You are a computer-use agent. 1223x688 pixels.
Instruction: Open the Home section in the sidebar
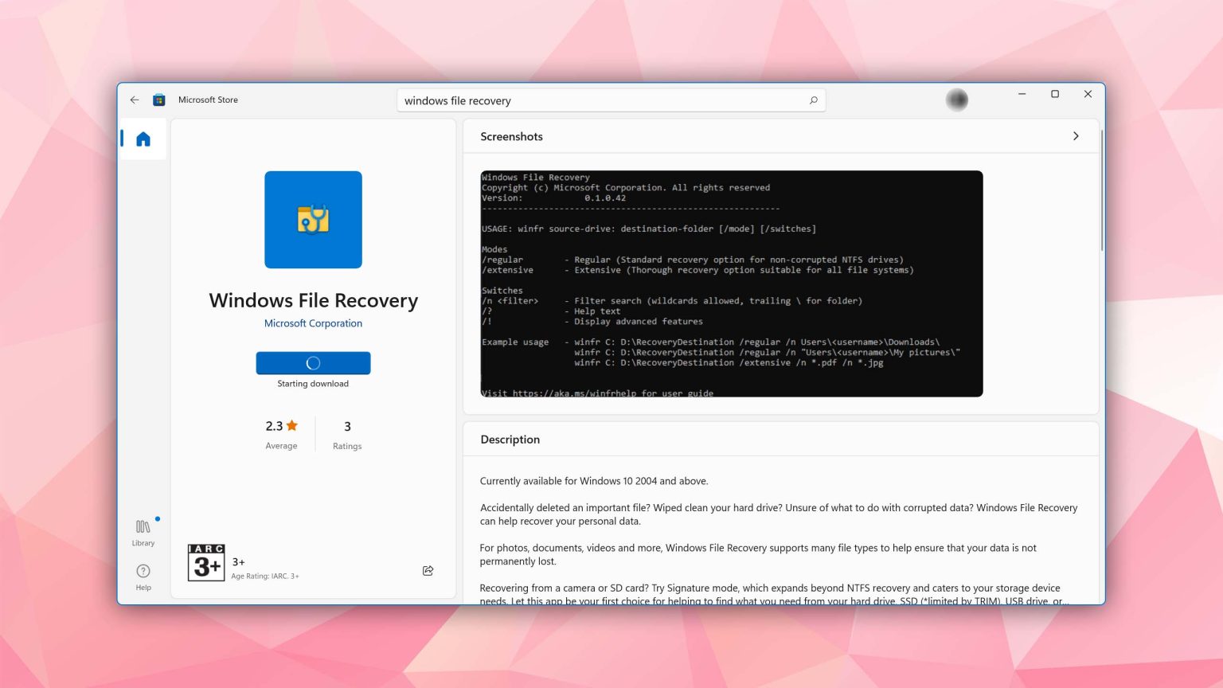(x=143, y=139)
